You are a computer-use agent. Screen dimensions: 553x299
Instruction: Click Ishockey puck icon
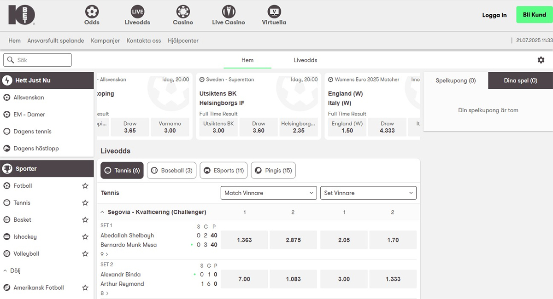[x=7, y=237]
